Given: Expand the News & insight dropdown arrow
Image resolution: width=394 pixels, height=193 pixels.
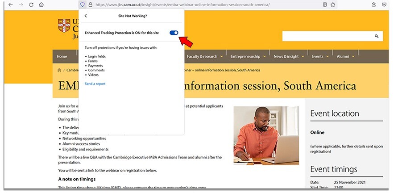Looking at the screenshot, I should [303, 57].
